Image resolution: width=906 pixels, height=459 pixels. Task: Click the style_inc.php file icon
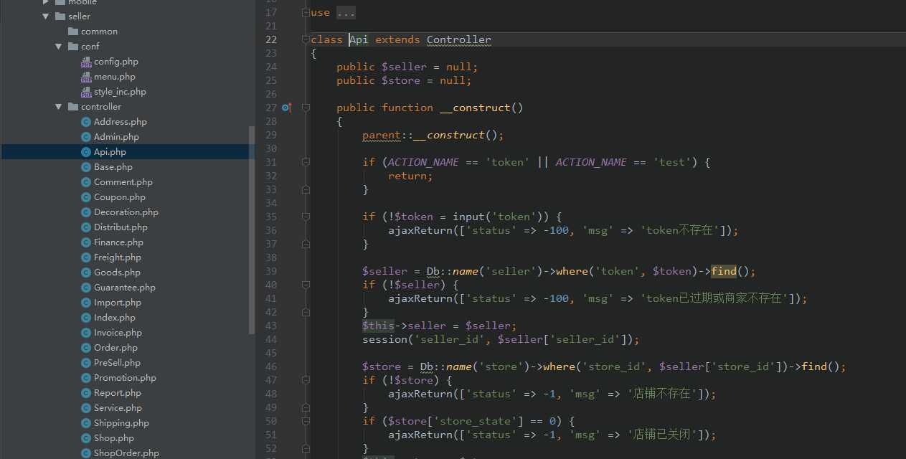86,93
